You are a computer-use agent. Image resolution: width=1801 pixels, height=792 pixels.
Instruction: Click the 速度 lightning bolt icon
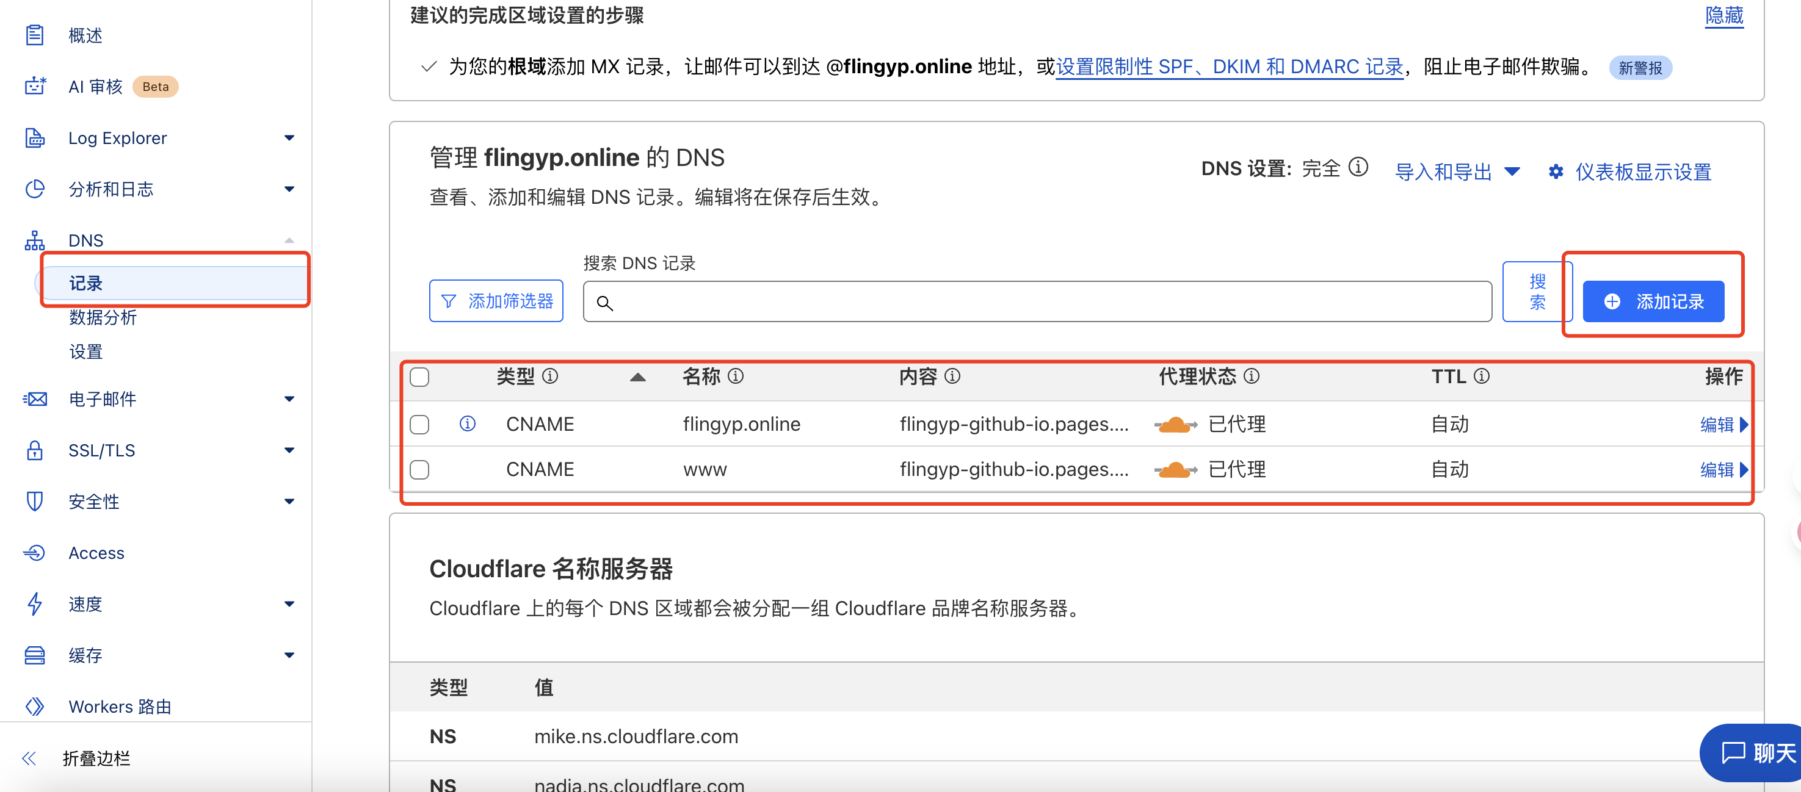click(x=34, y=603)
